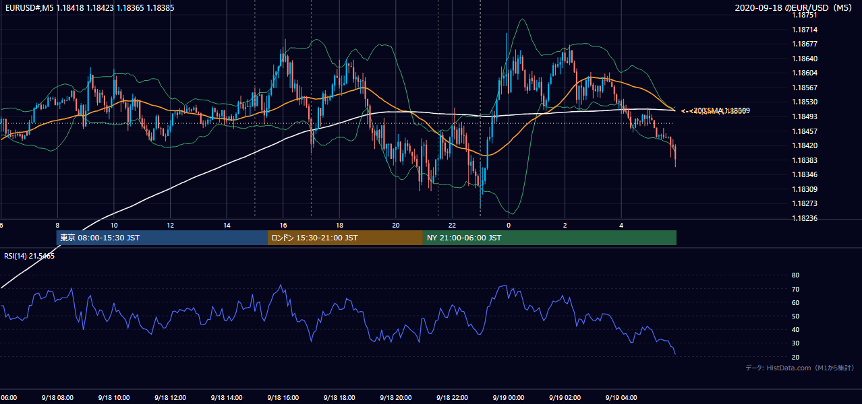Click price axis label 1.18273
This screenshot has width=862, height=404.
805,203
